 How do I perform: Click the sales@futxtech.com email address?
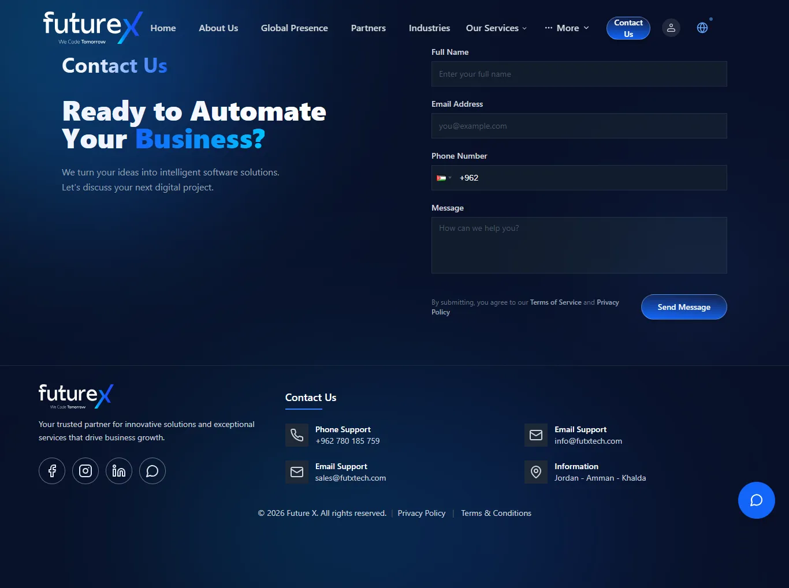pyautogui.click(x=351, y=478)
